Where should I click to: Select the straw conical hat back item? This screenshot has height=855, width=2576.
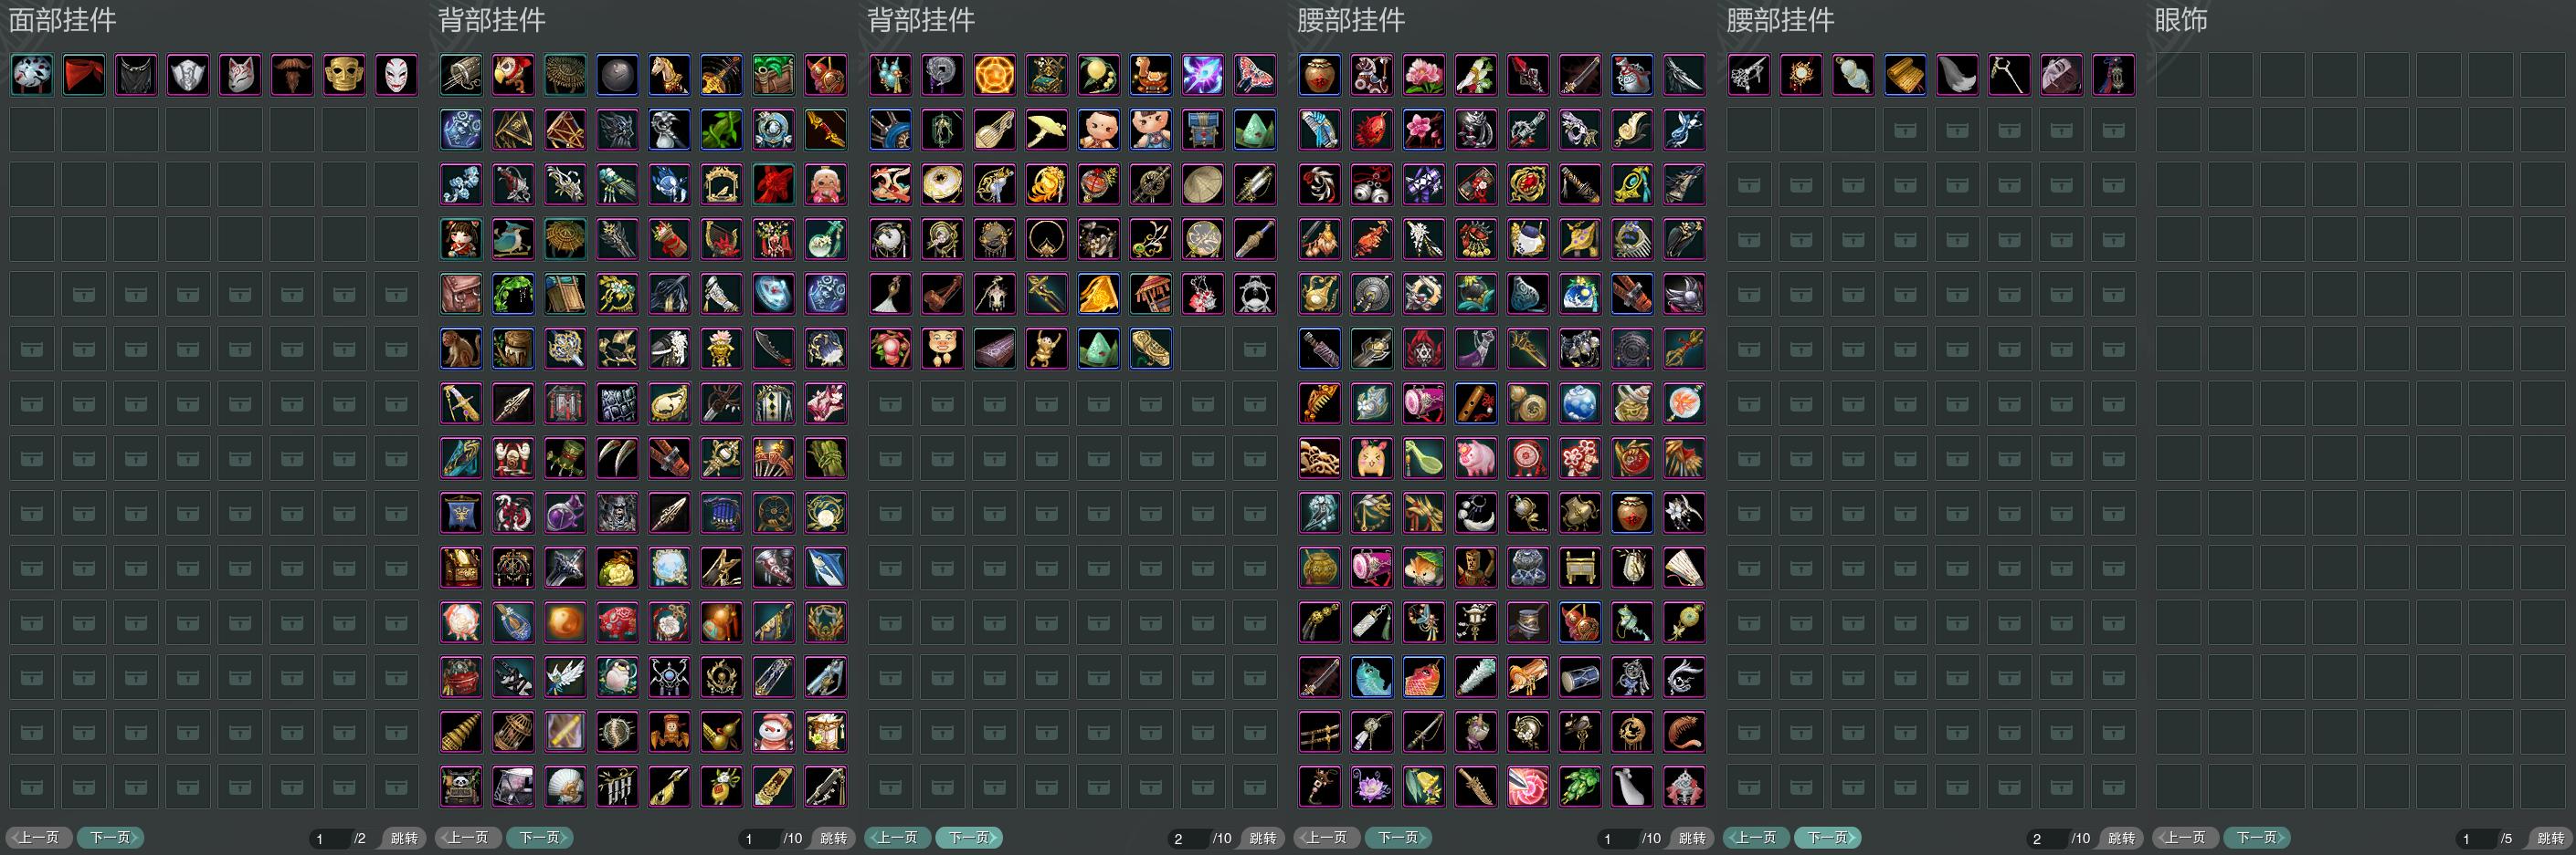(1203, 185)
